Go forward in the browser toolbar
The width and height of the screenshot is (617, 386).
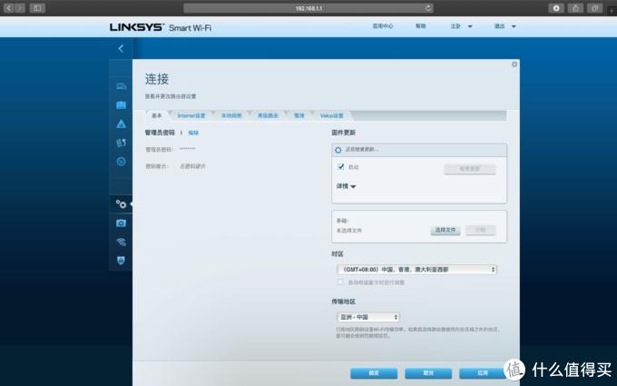tap(20, 8)
